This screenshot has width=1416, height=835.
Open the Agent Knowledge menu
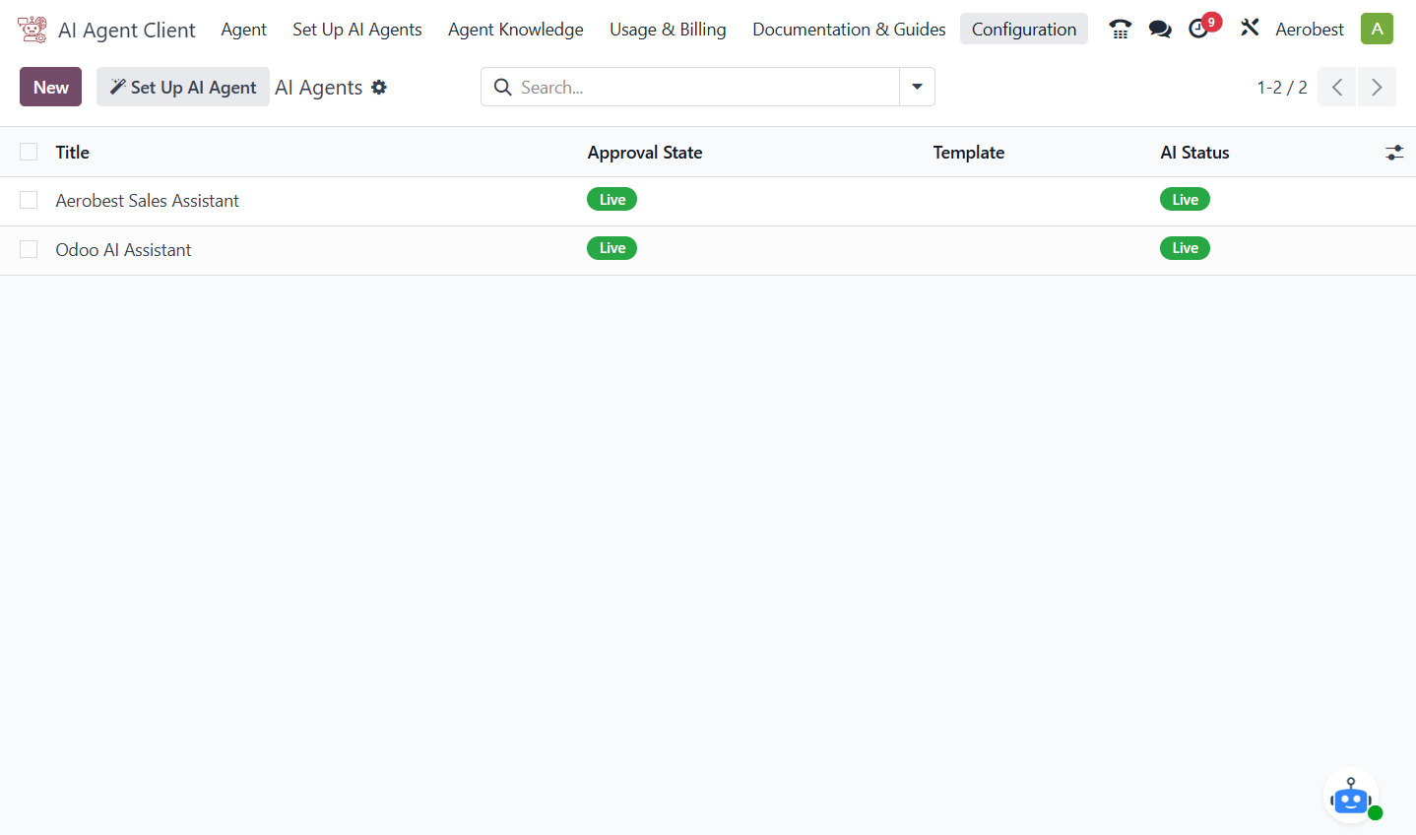516,30
